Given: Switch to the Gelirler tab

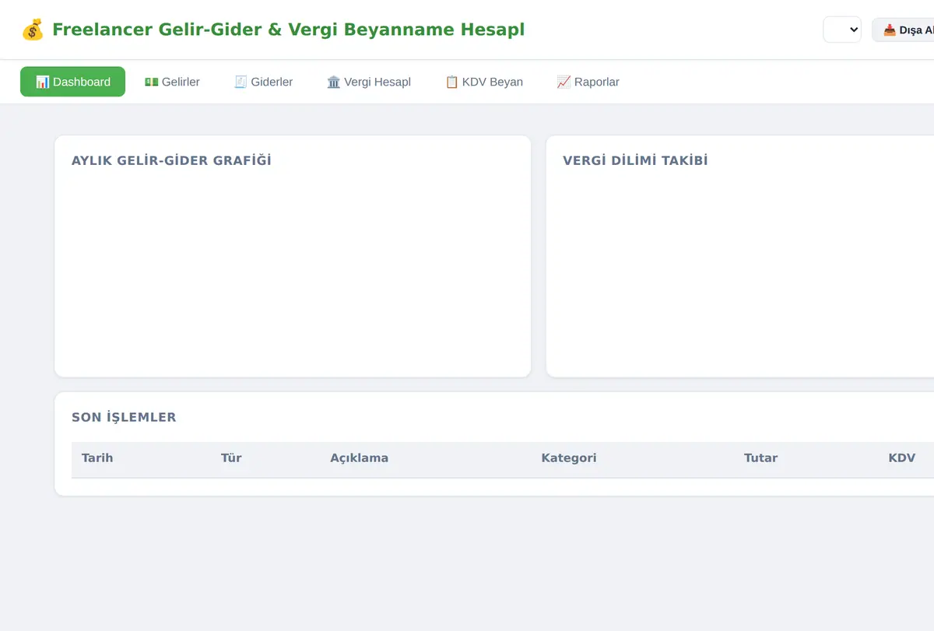Looking at the screenshot, I should tap(172, 82).
